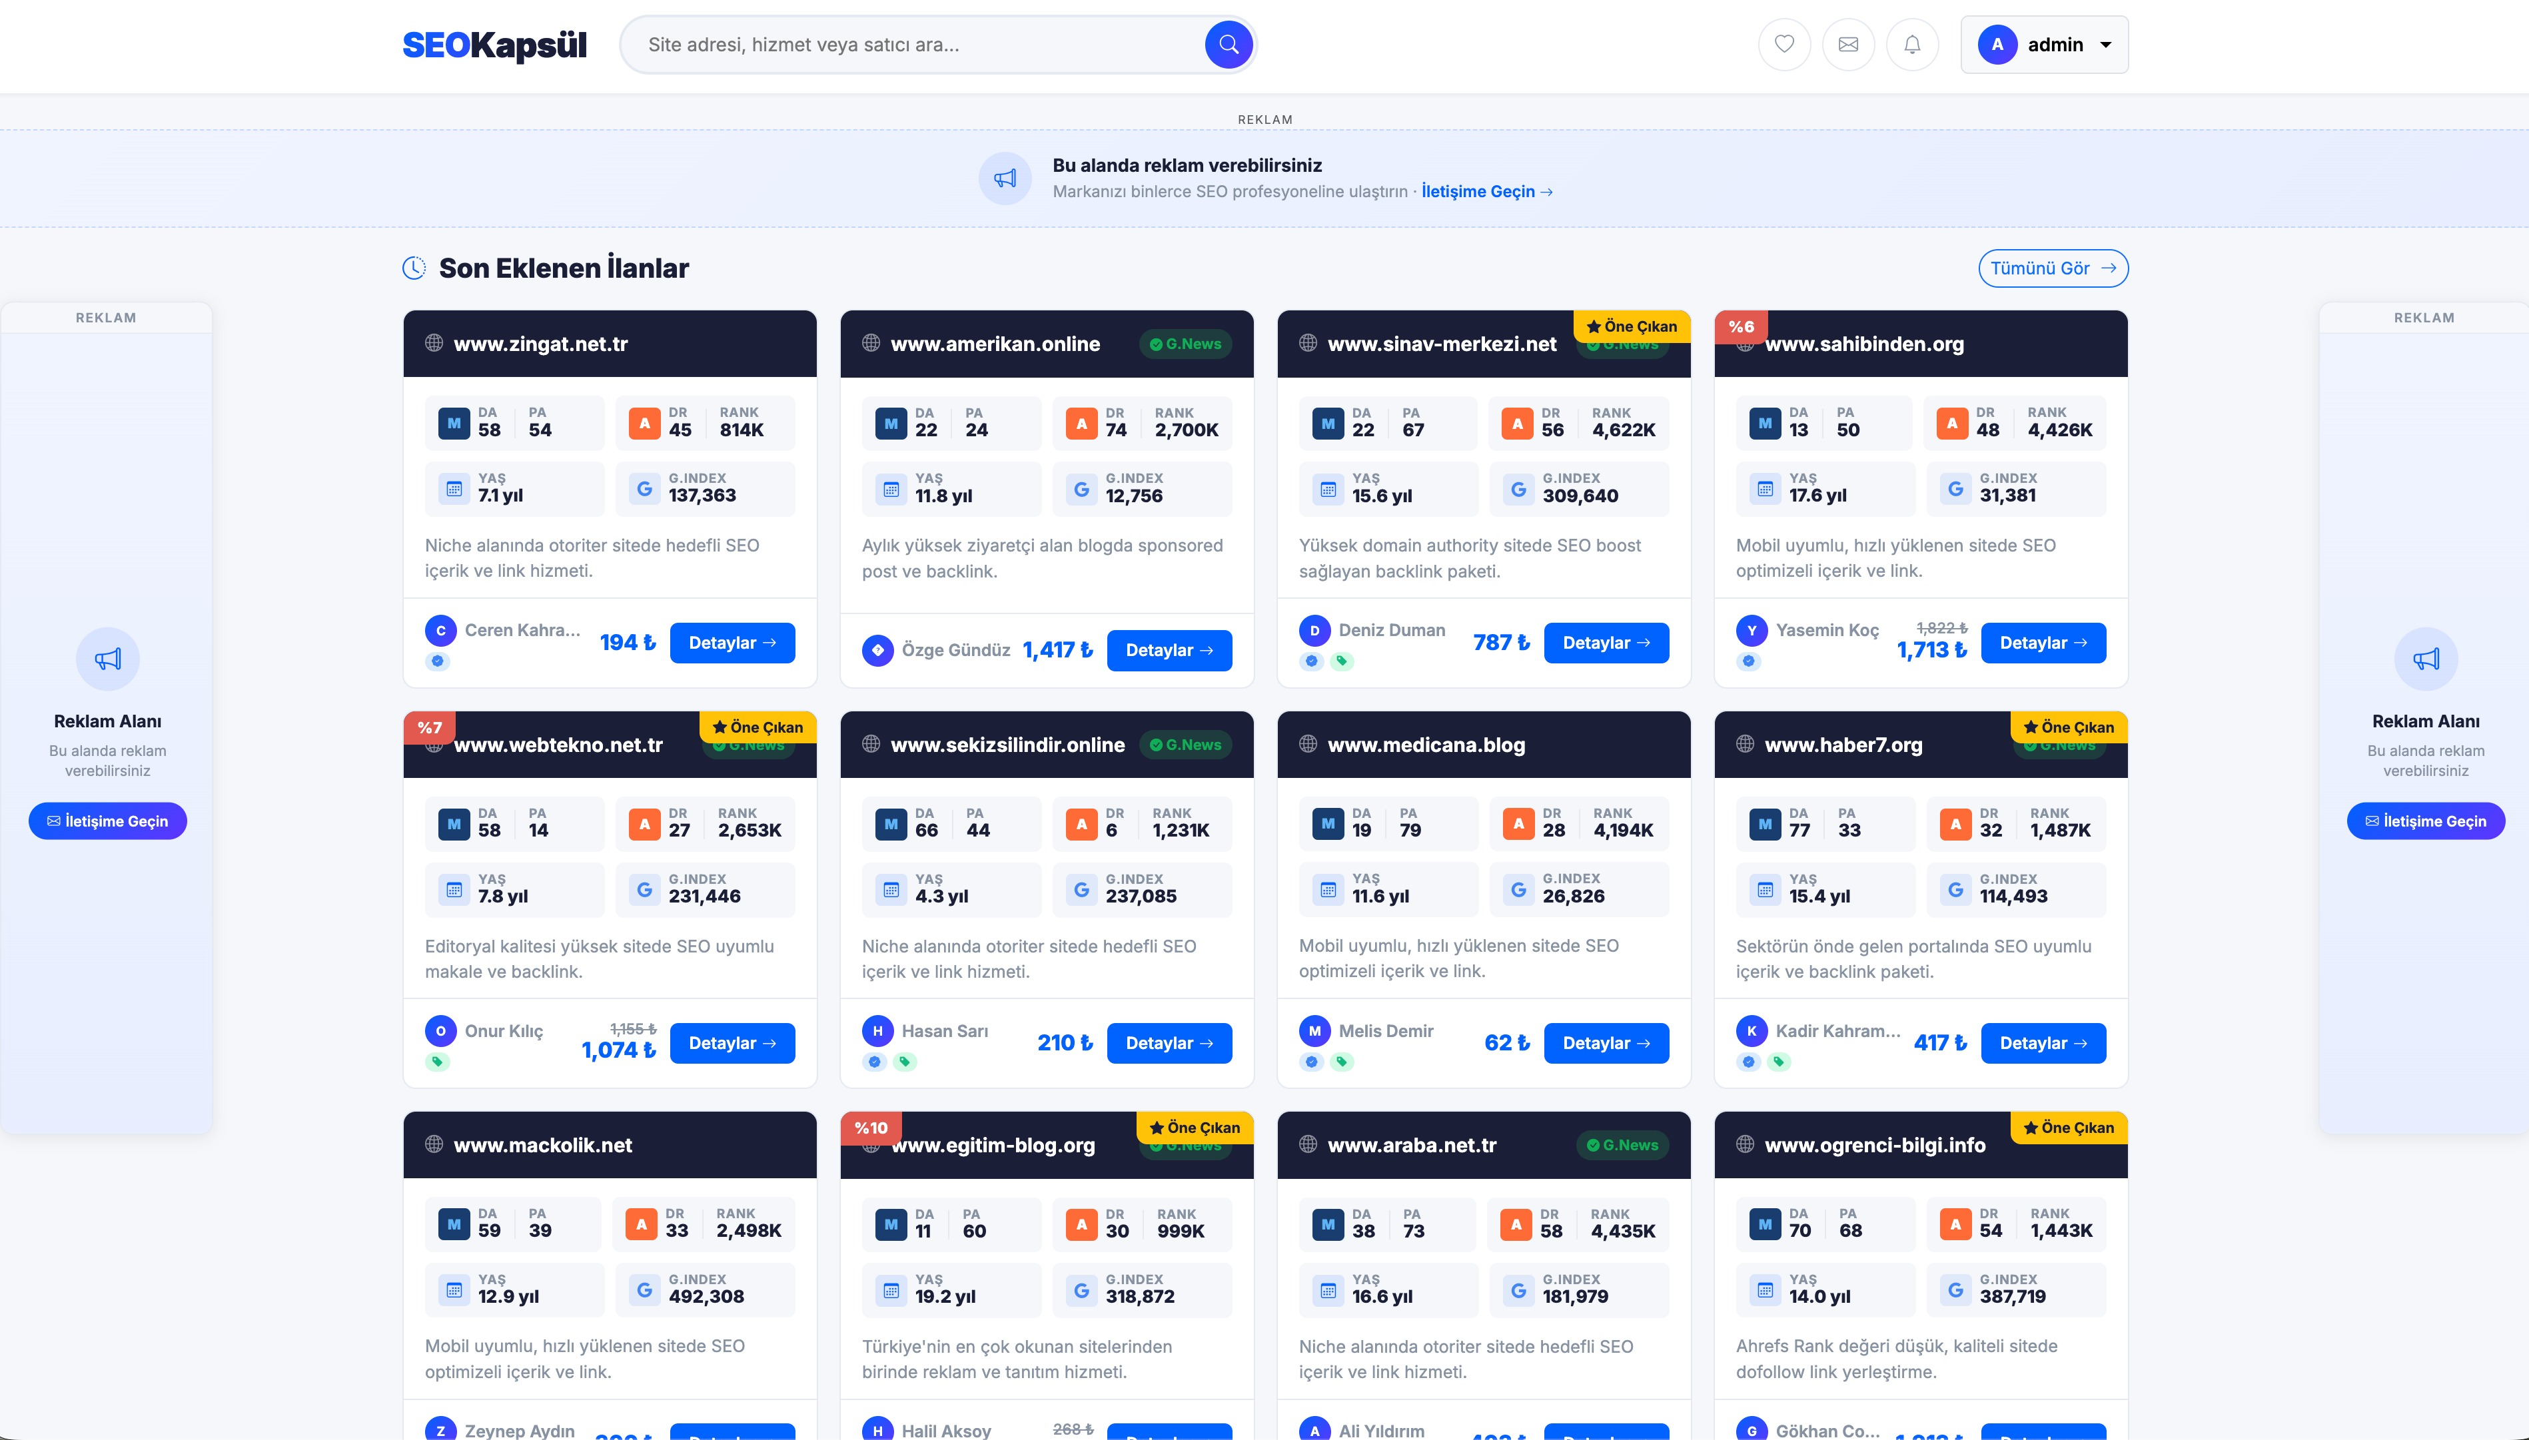Open Detaylar for www.sekizsilindir.online
This screenshot has height=1440, width=2529.
click(1169, 1044)
